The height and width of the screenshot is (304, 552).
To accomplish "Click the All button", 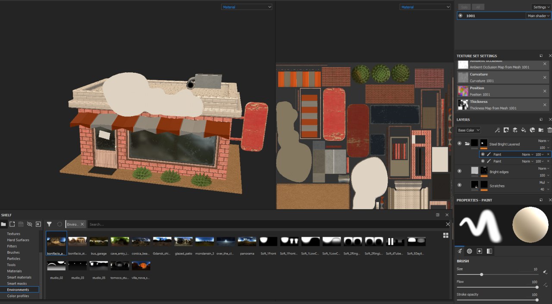I will (x=478, y=7).
